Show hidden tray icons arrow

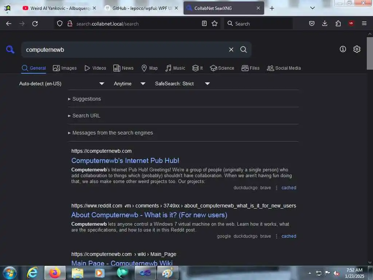(x=310, y=273)
